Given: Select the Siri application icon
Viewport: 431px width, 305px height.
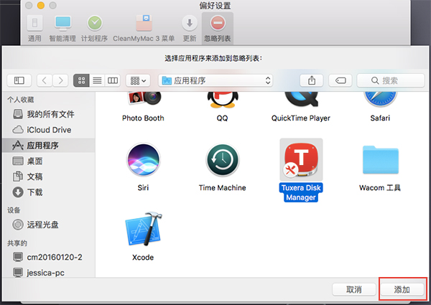Looking at the screenshot, I should [x=143, y=159].
